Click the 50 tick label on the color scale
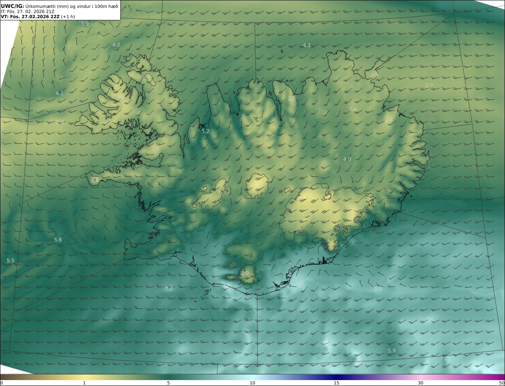Image resolution: width=505 pixels, height=386 pixels. (502, 383)
